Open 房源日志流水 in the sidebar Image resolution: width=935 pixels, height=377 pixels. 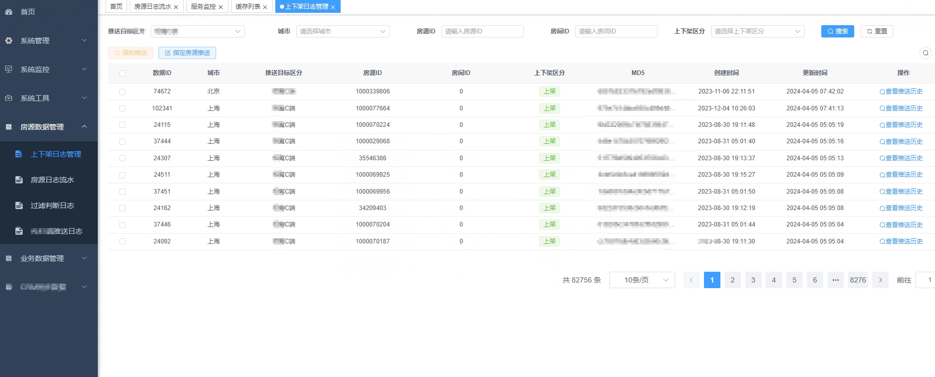click(x=49, y=180)
